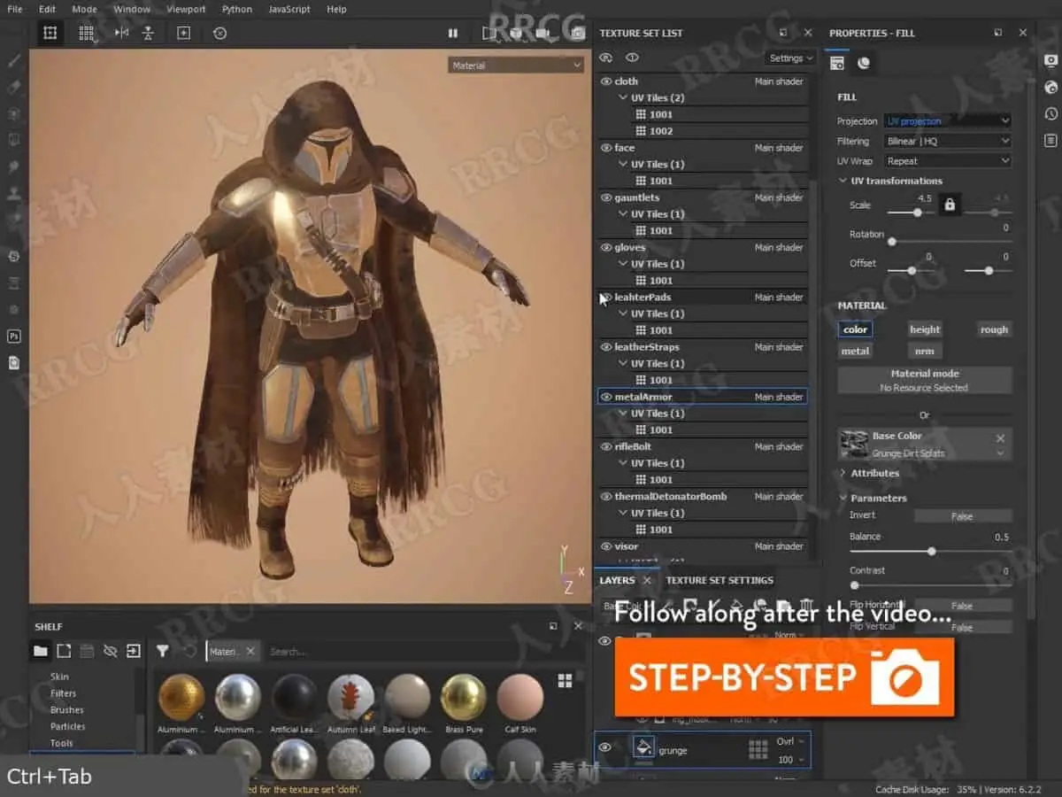Switch to Texture Set Settings tab
The width and height of the screenshot is (1062, 797).
(720, 580)
